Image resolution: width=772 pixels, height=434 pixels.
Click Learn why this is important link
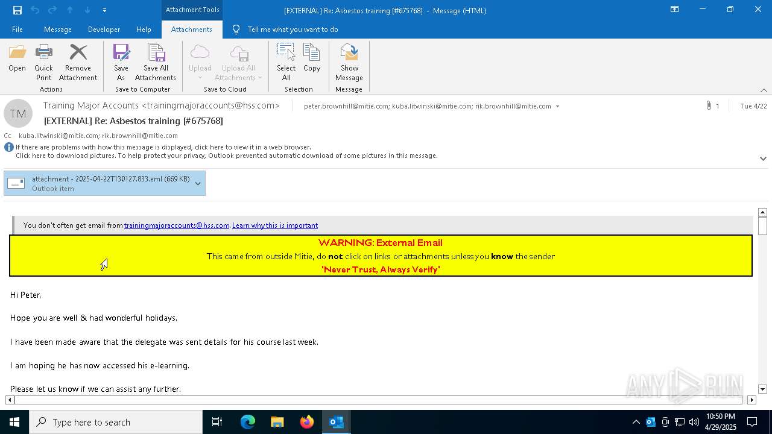click(275, 225)
